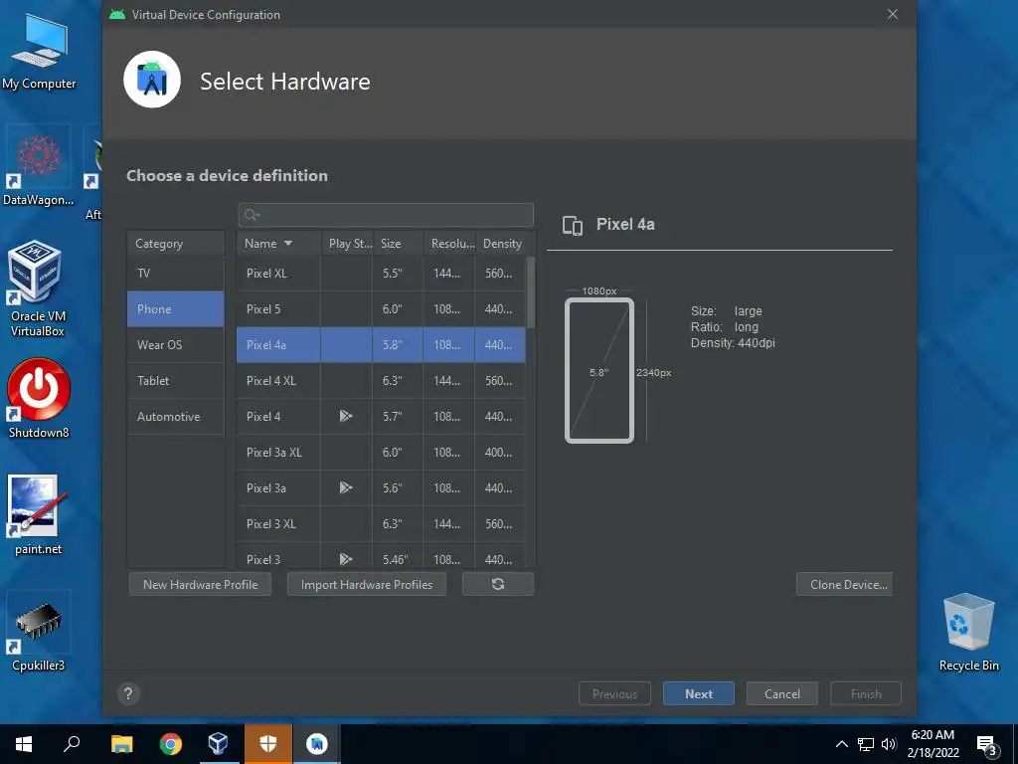Click the Cancel button

pyautogui.click(x=781, y=693)
